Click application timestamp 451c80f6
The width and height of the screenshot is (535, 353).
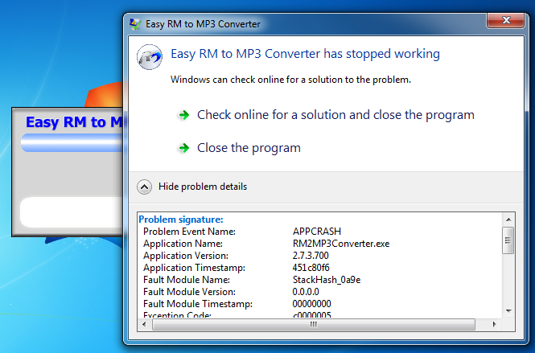(311, 268)
